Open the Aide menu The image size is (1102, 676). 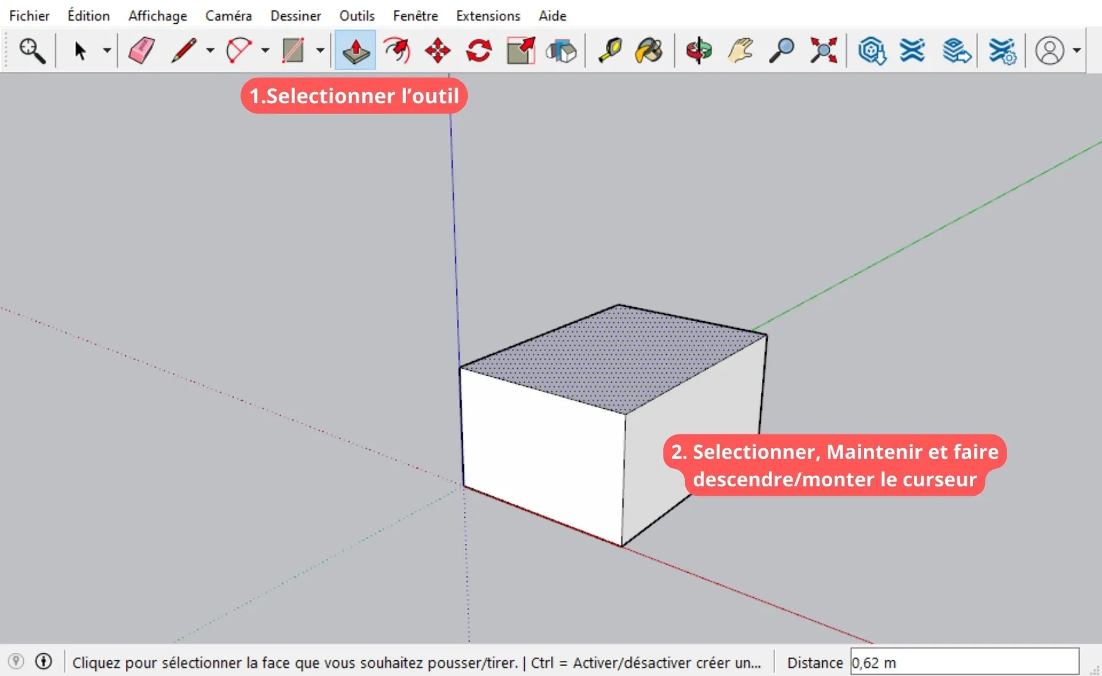[552, 16]
